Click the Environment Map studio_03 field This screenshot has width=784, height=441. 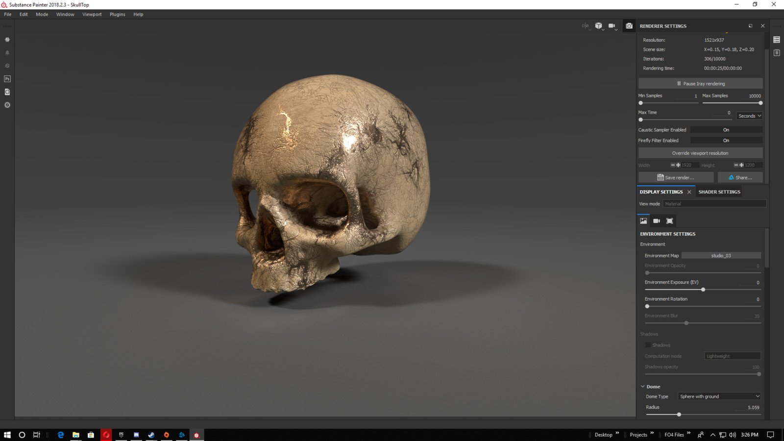tap(721, 256)
